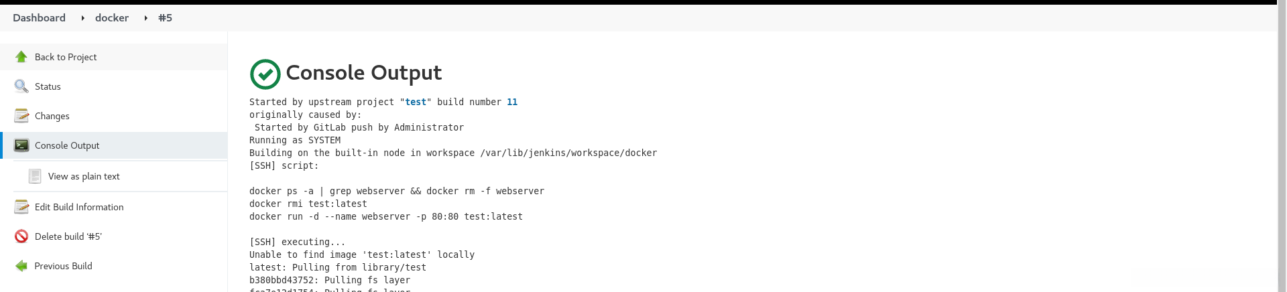Open the Changes sidebar item
This screenshot has width=1287, height=292.
(x=52, y=116)
